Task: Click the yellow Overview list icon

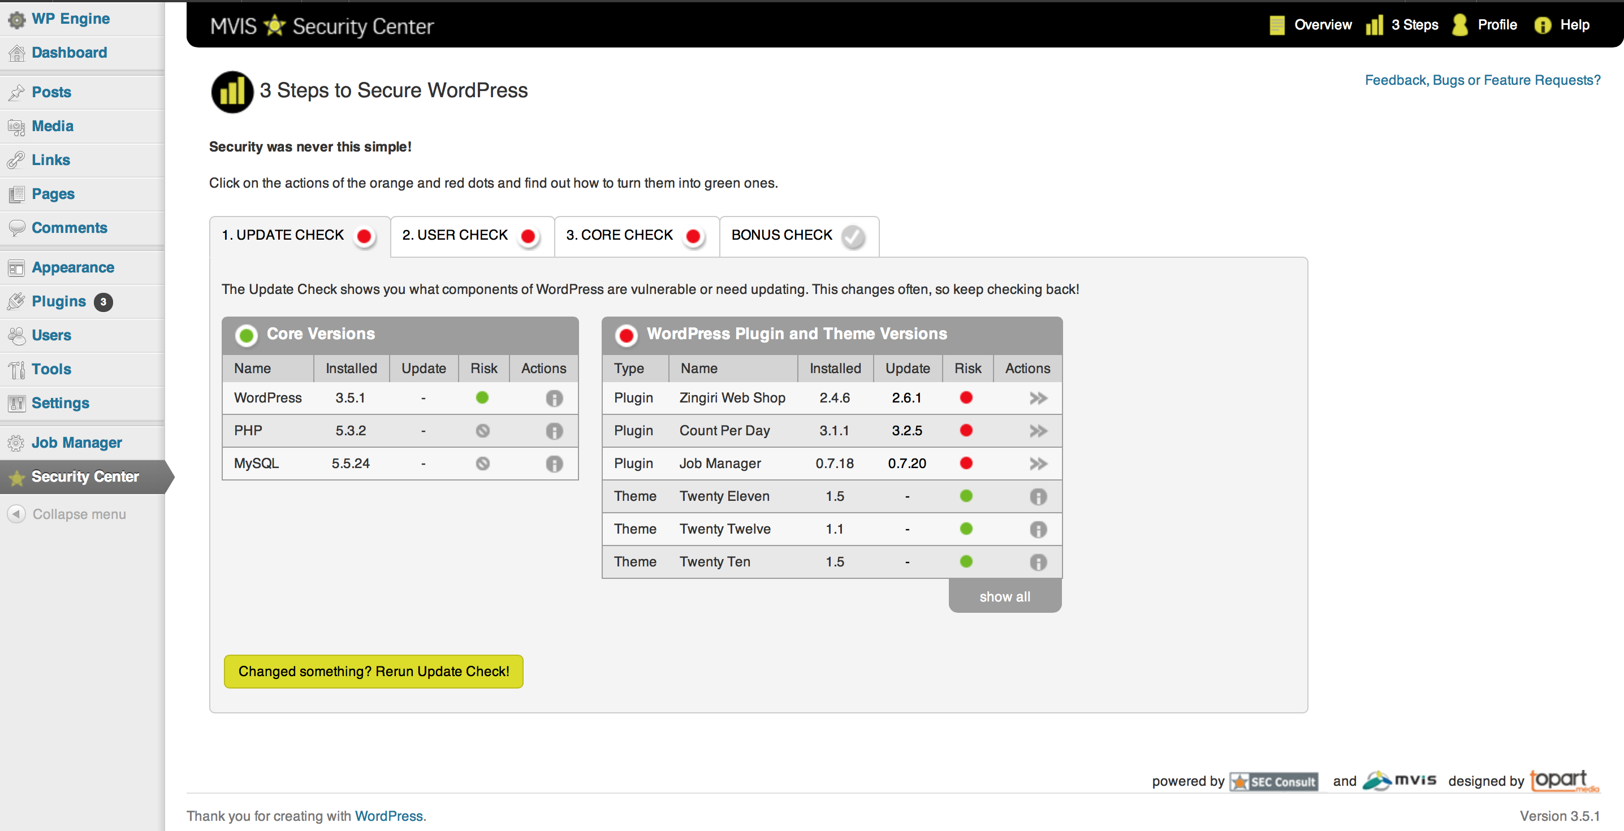Action: pyautogui.click(x=1277, y=25)
